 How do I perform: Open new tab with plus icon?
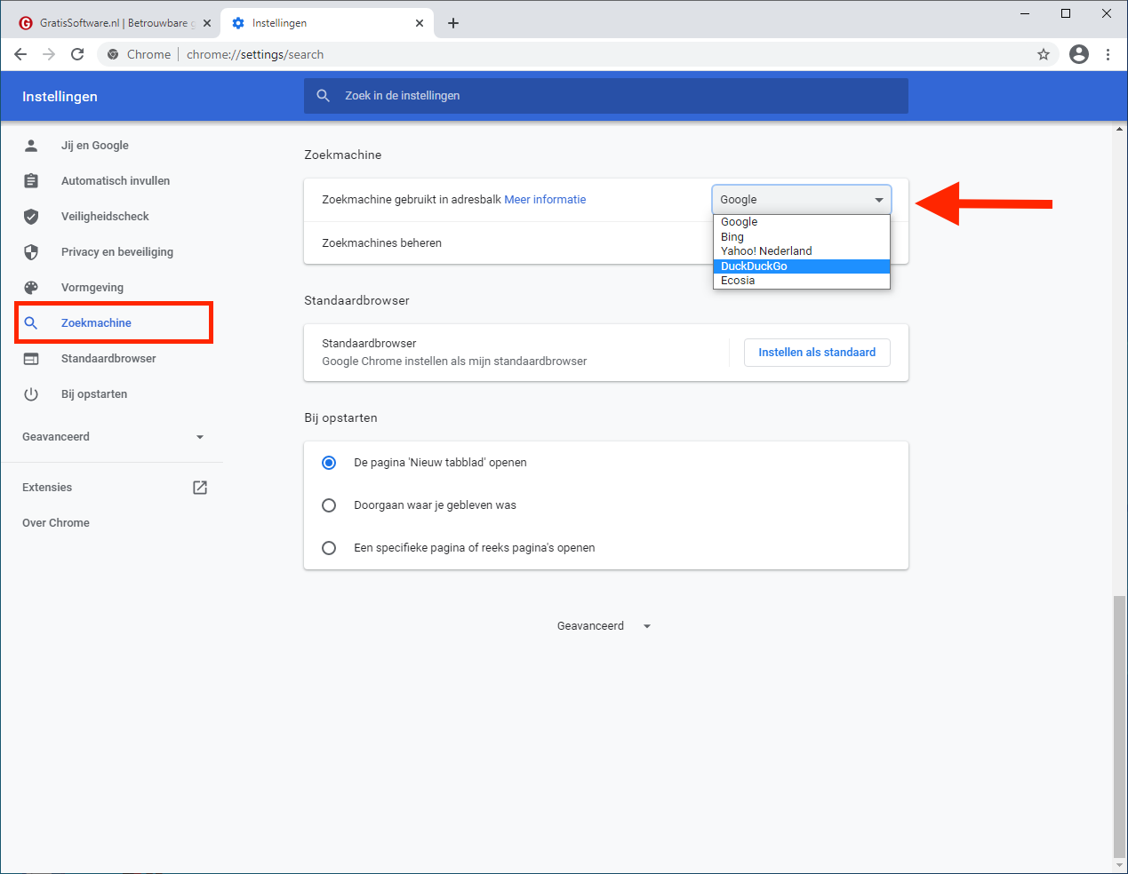[x=453, y=23]
